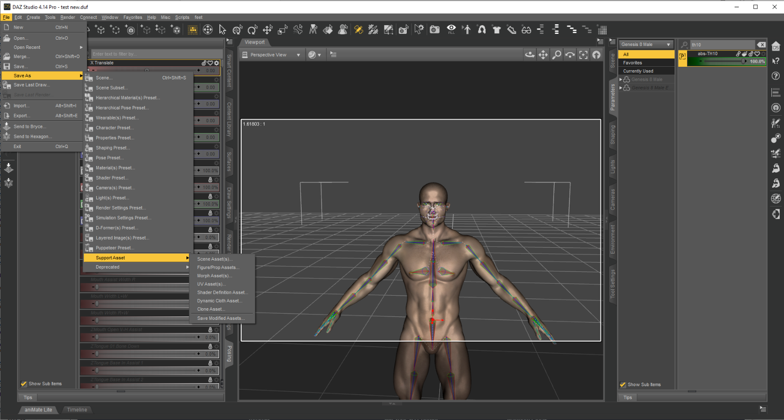The image size is (784, 420).
Task: Open help question mark icon
Action: pos(776,76)
